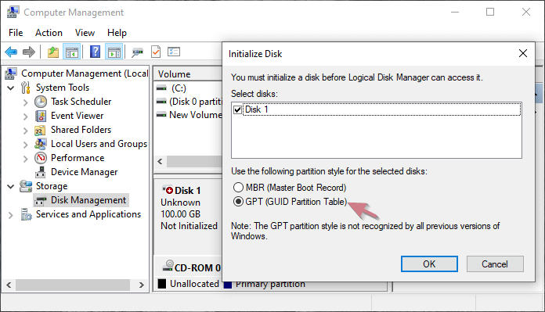Viewport: 545px width, 312px height.
Task: Expand the Shared Folders node
Action: [25, 131]
